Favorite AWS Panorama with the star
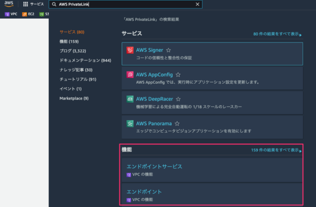316x207 pixels. (177, 124)
